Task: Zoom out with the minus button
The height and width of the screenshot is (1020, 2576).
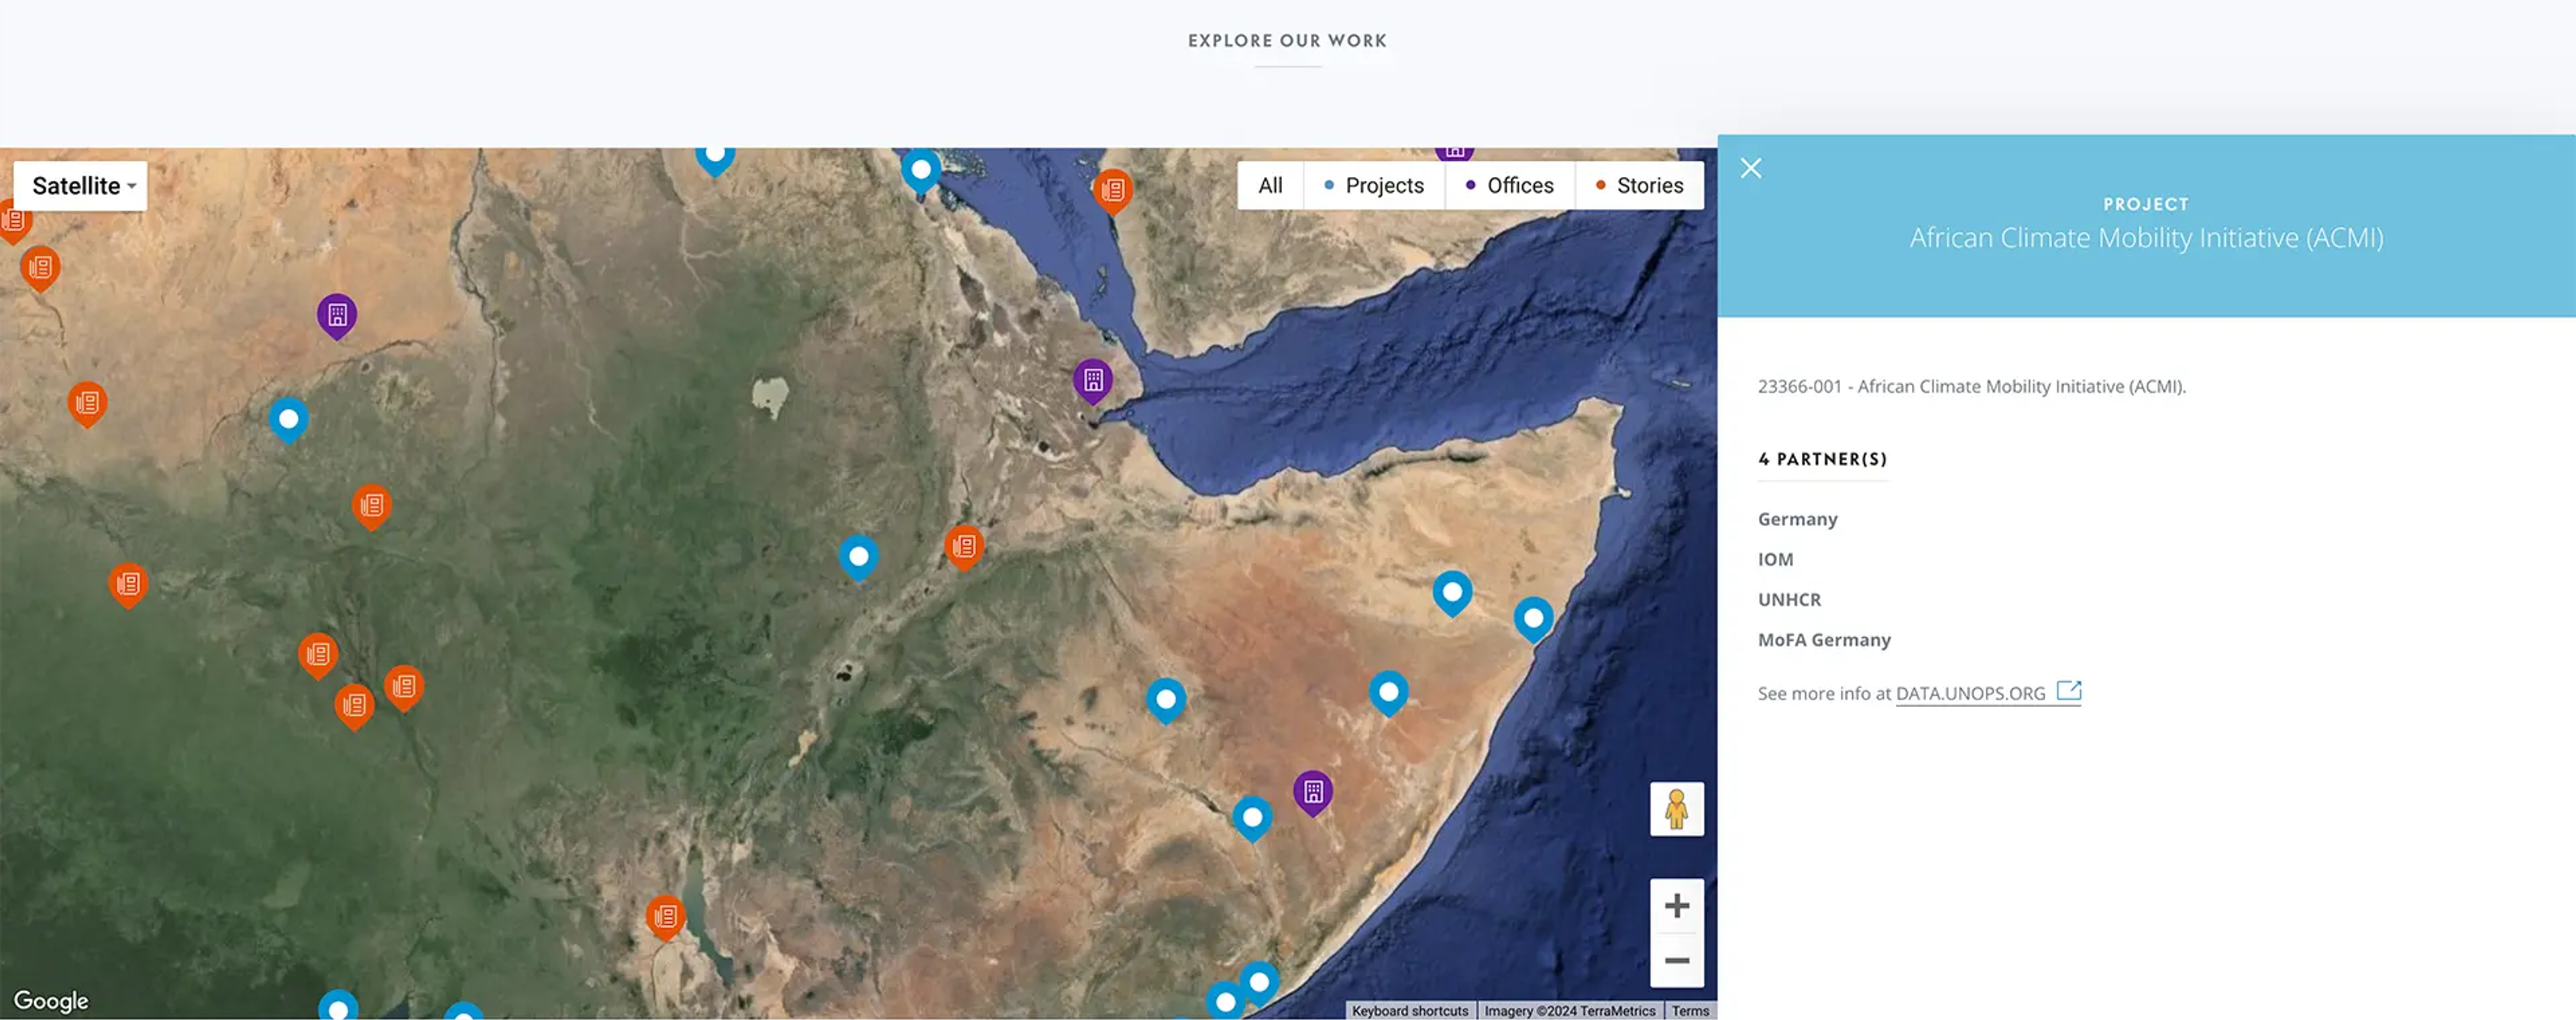Action: [1676, 961]
